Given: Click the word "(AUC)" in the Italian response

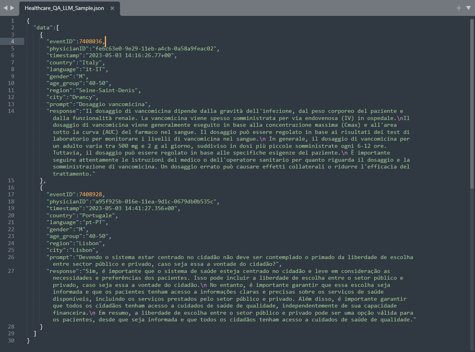Looking at the screenshot, I should point(110,132).
